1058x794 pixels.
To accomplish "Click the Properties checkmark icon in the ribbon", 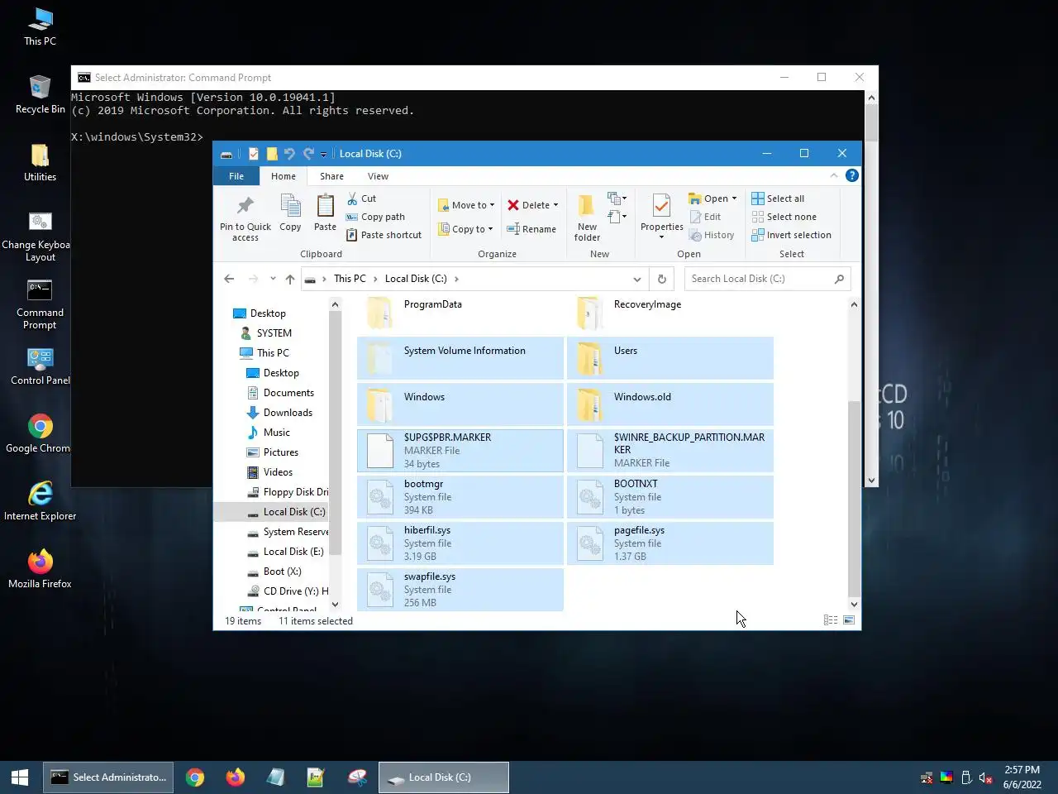I will [661, 207].
